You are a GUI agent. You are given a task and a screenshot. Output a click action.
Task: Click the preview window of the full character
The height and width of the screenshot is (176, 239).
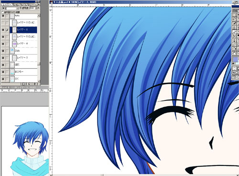(x=25, y=141)
